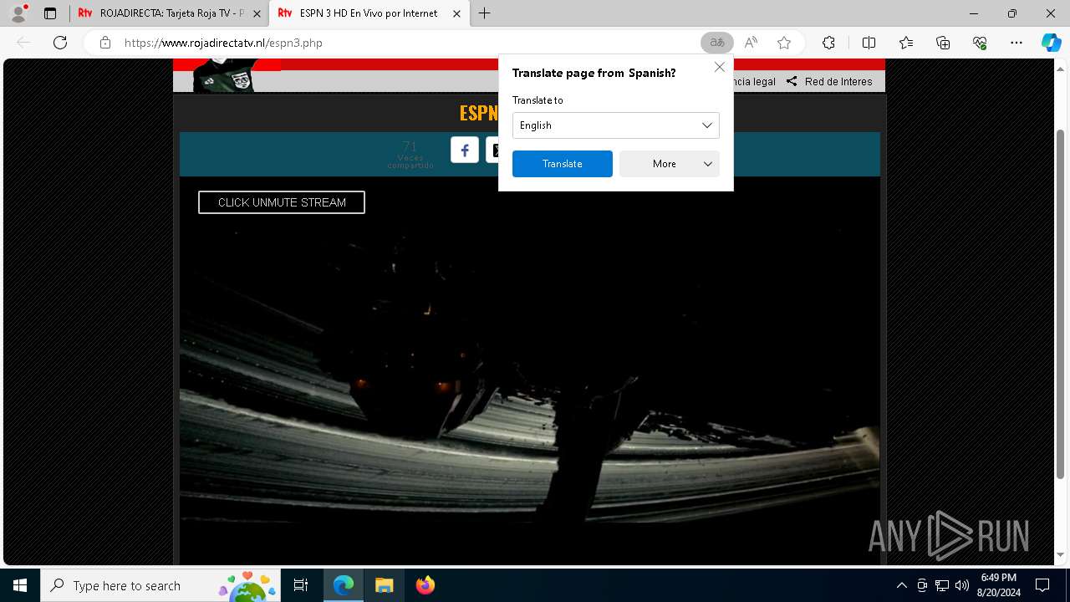Go back to the previous page
The width and height of the screenshot is (1070, 602).
tap(23, 43)
